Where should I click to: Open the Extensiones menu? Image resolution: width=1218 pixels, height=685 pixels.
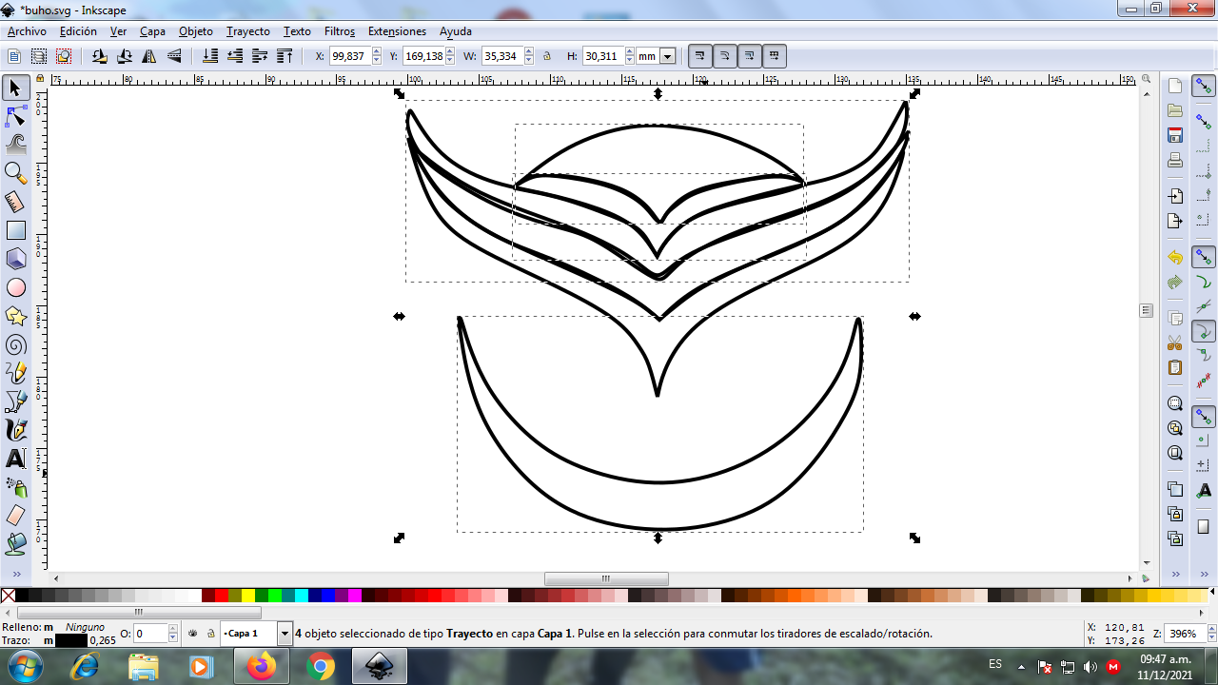click(x=397, y=31)
